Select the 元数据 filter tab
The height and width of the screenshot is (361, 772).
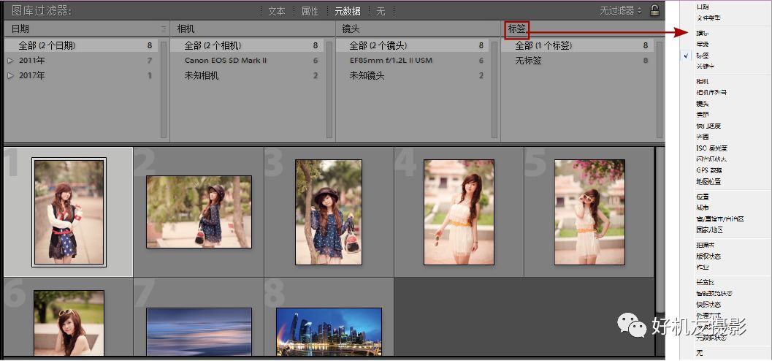point(347,11)
